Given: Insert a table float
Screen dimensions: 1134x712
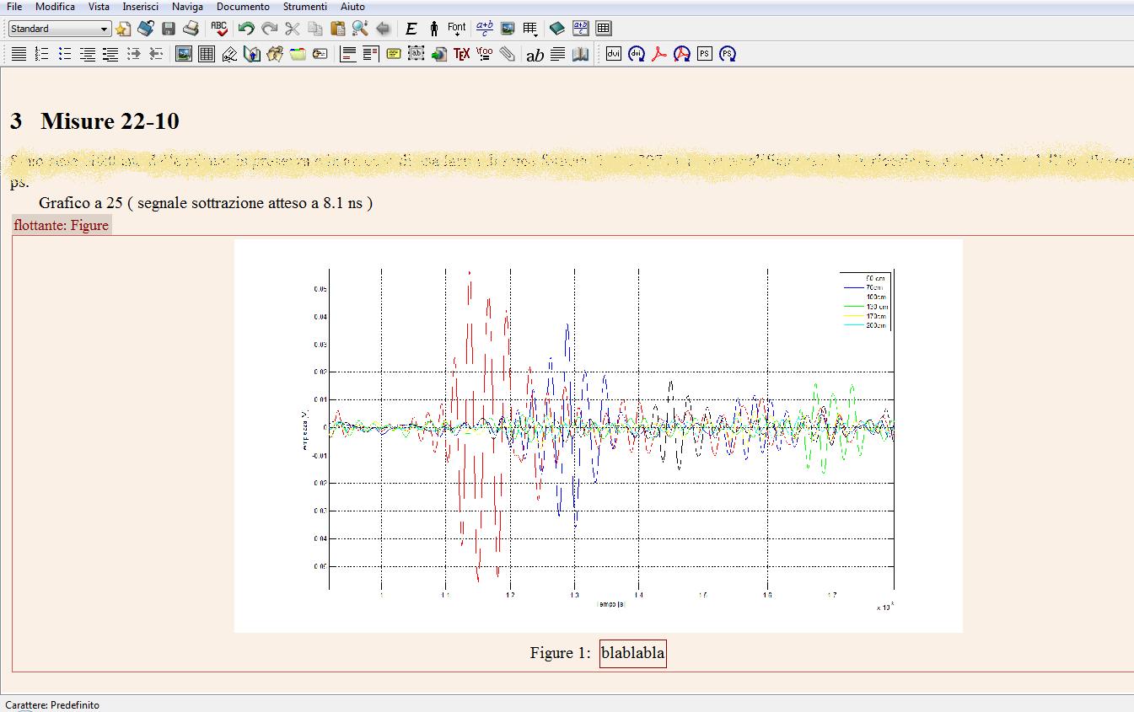Looking at the screenshot, I should (x=207, y=54).
